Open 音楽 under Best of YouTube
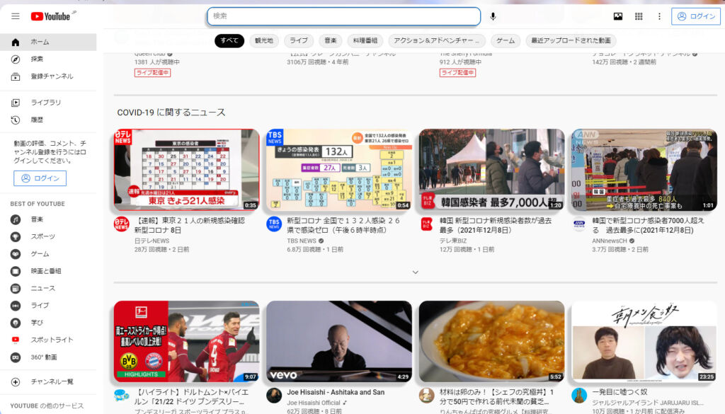 coord(48,219)
